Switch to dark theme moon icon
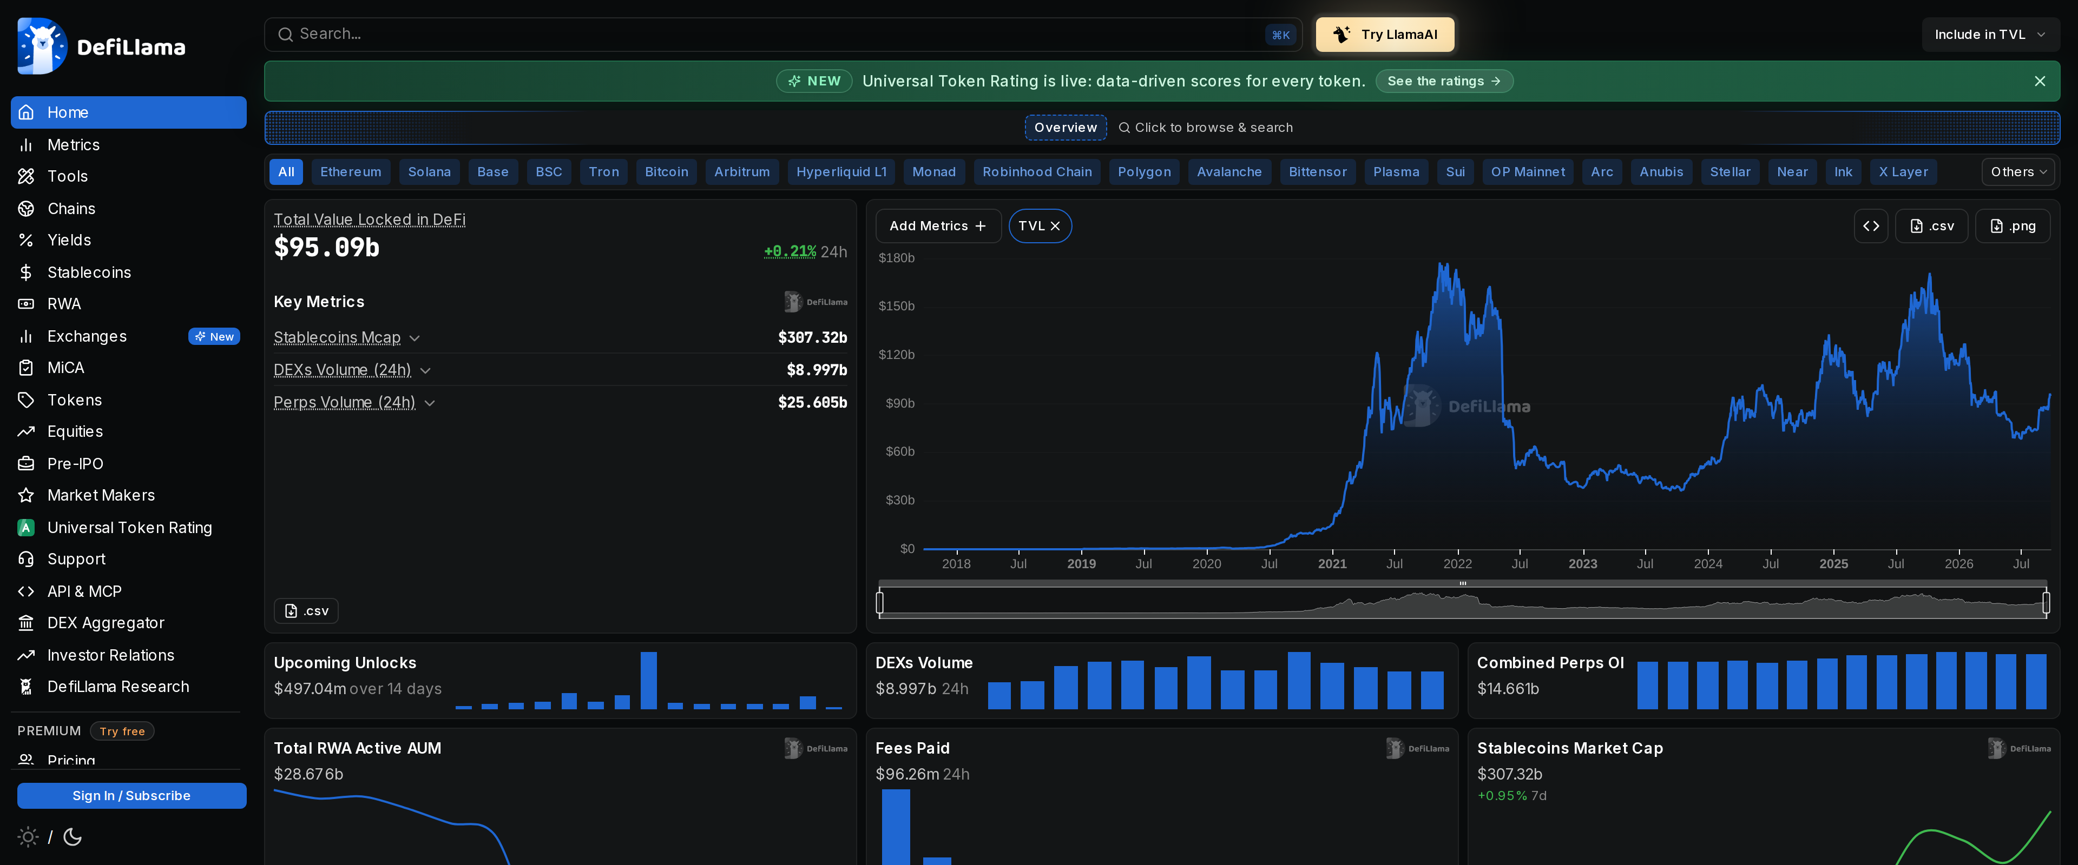2078x865 pixels. pos(73,837)
